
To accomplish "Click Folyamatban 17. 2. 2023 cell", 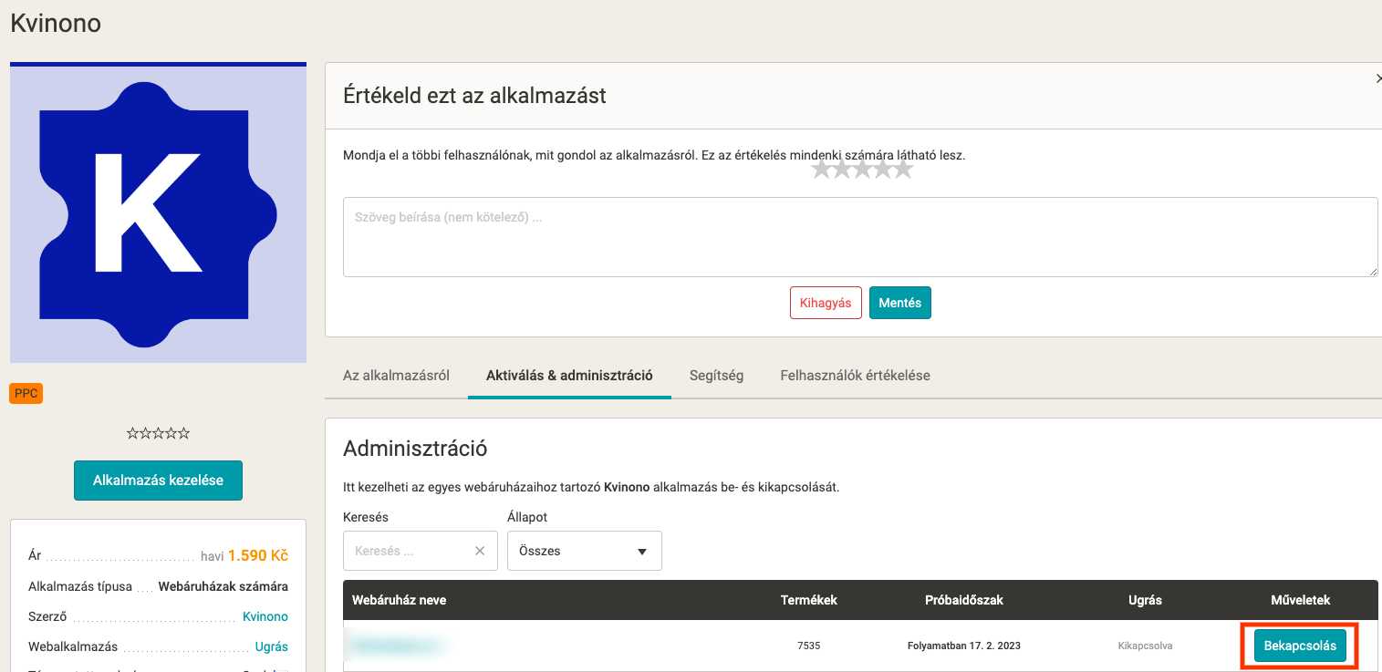I will pyautogui.click(x=964, y=646).
